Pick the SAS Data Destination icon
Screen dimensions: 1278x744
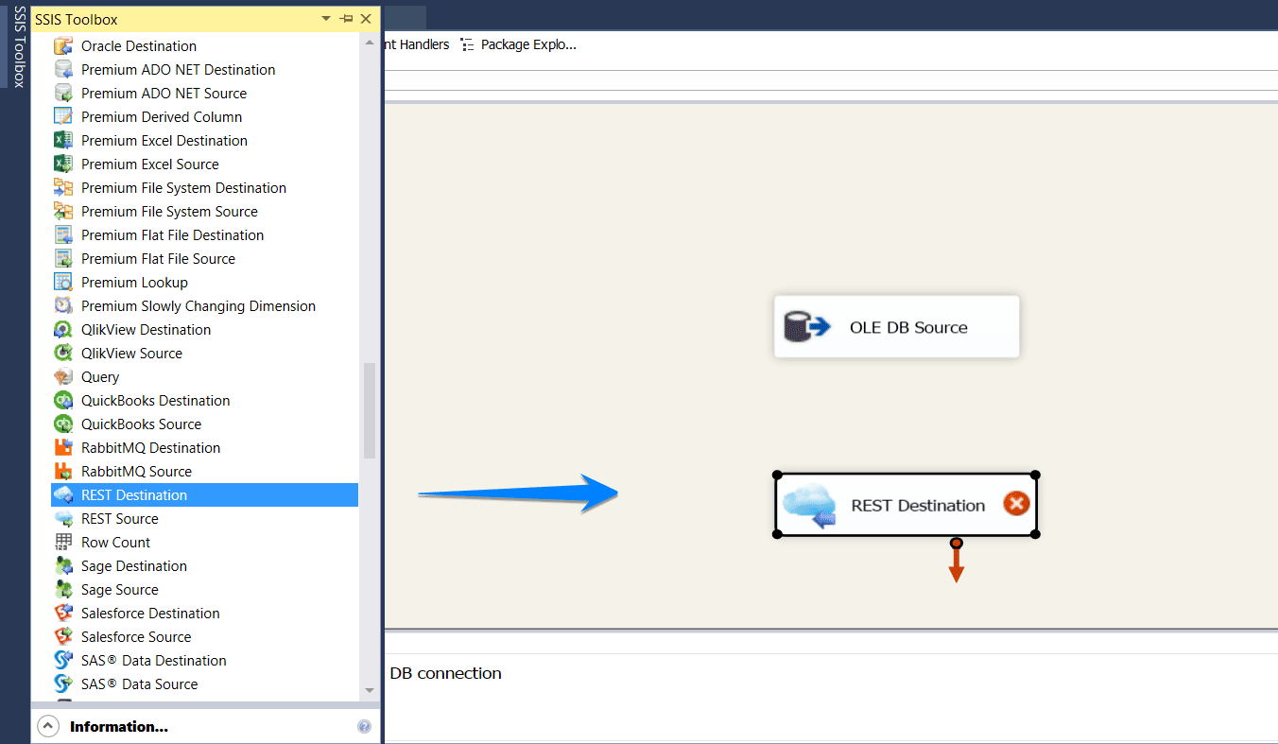63,660
